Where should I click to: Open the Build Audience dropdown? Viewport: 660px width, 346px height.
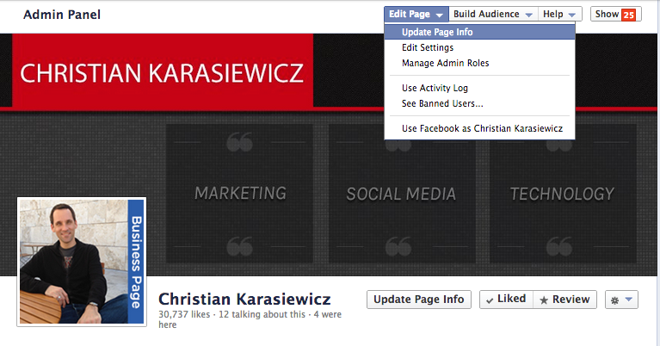(x=493, y=14)
